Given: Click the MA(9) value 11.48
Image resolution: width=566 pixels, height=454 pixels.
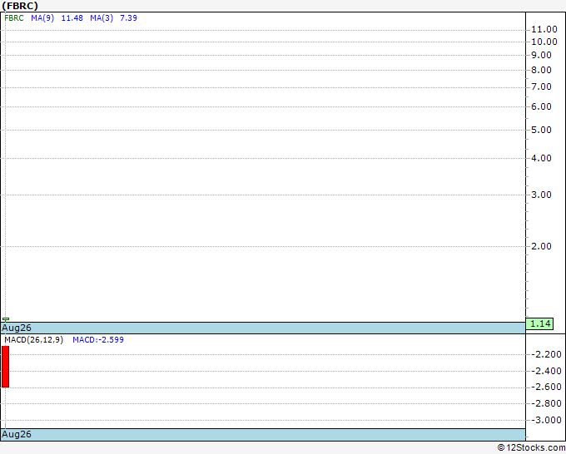Looking at the screenshot, I should tap(72, 18).
